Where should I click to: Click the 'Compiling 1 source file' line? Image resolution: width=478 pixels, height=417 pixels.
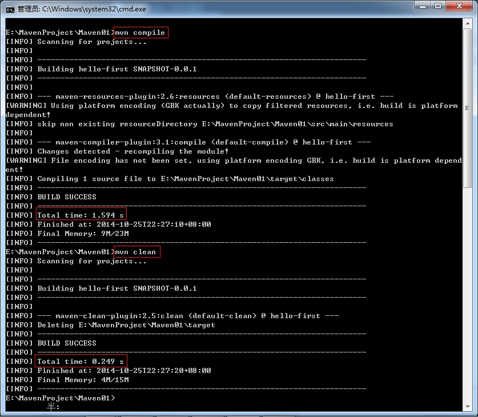pos(170,179)
